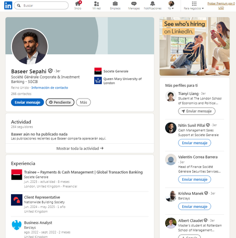Send message to Tianyi Liang
236x238 pixels.
coord(197,111)
